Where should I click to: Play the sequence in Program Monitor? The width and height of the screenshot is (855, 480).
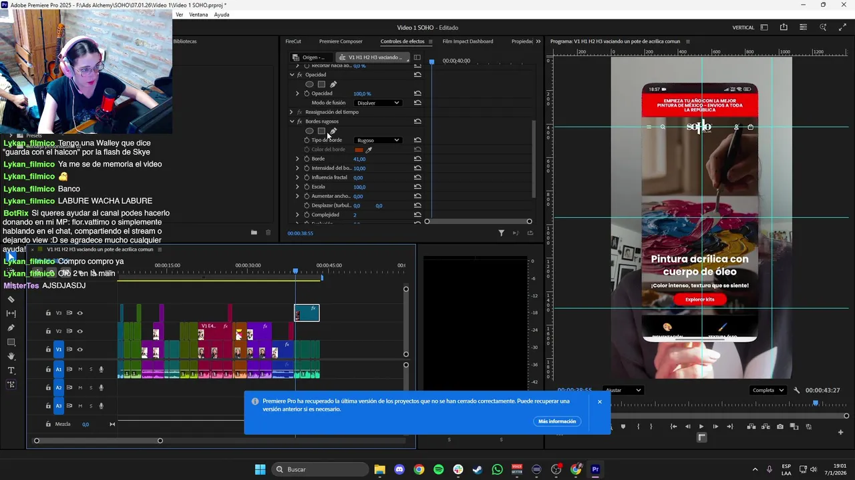(x=701, y=427)
